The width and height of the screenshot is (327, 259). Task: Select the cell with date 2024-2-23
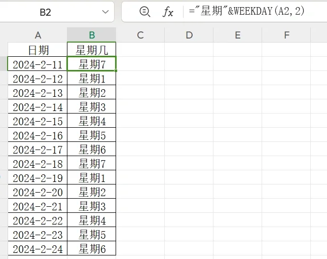[38, 234]
